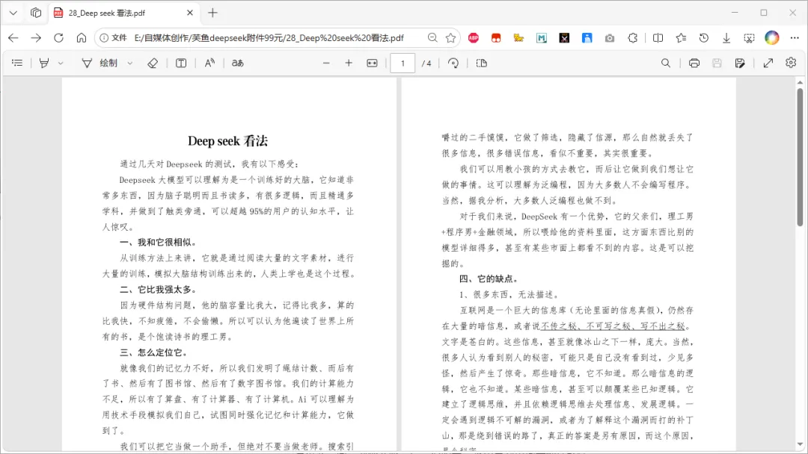Print the PDF document
Viewport: 808px width, 454px height.
(694, 63)
